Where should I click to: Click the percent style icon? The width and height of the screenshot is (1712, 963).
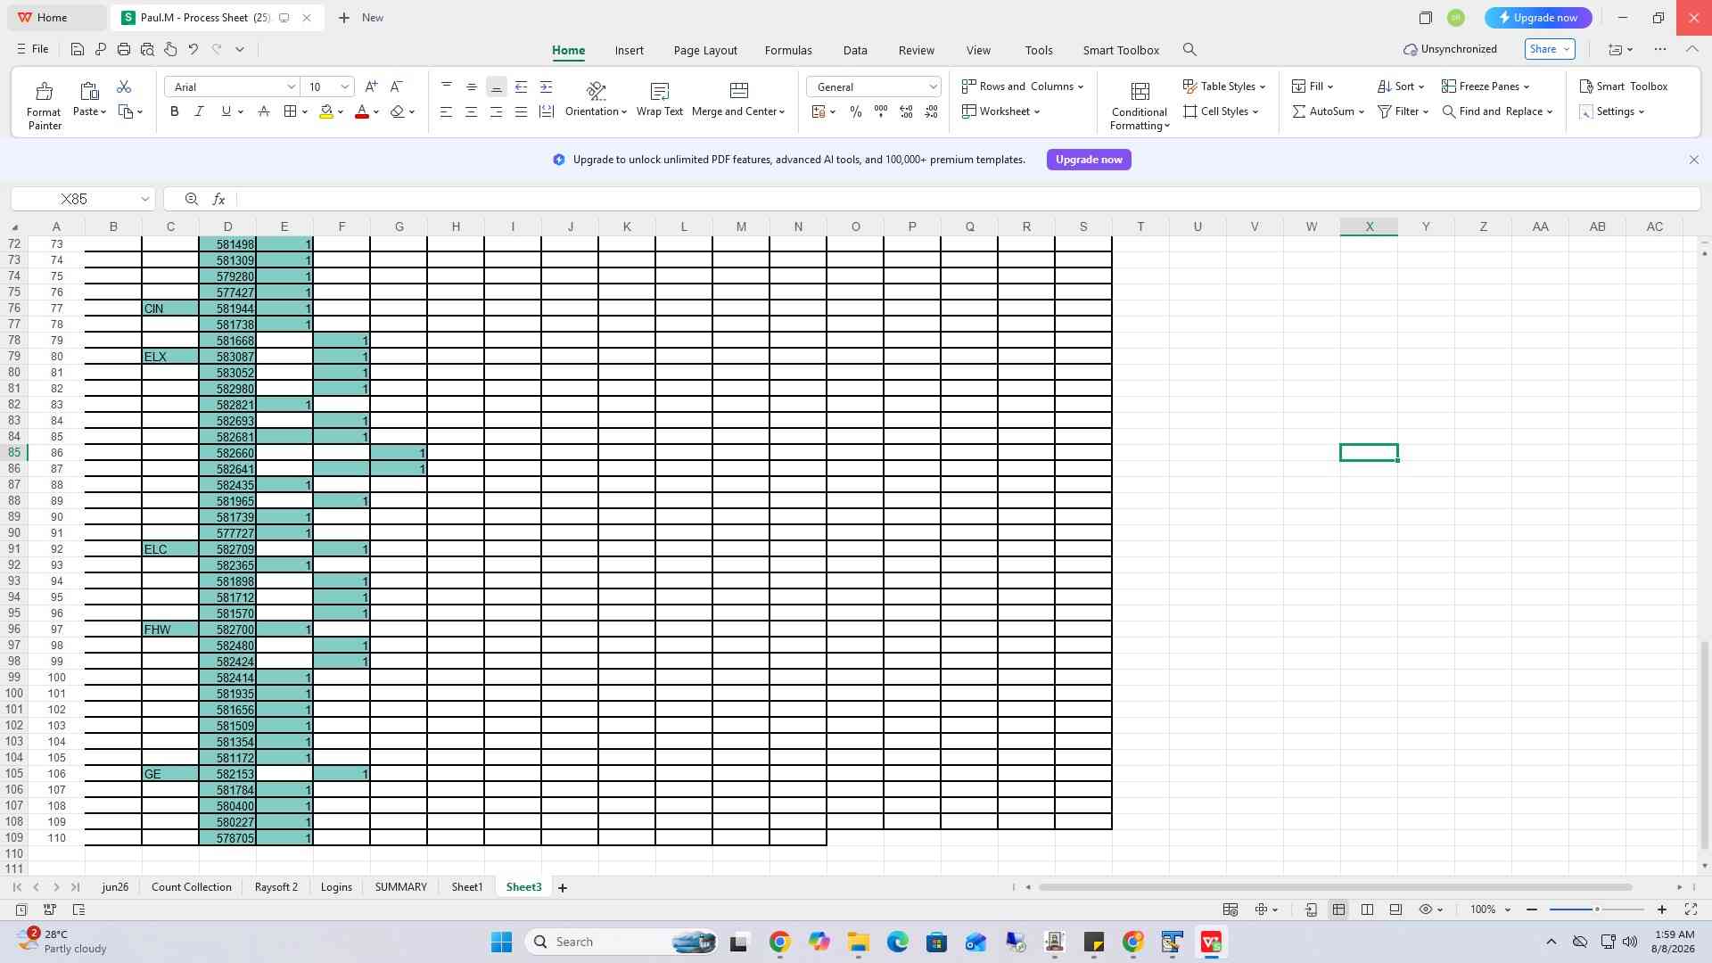click(x=855, y=111)
